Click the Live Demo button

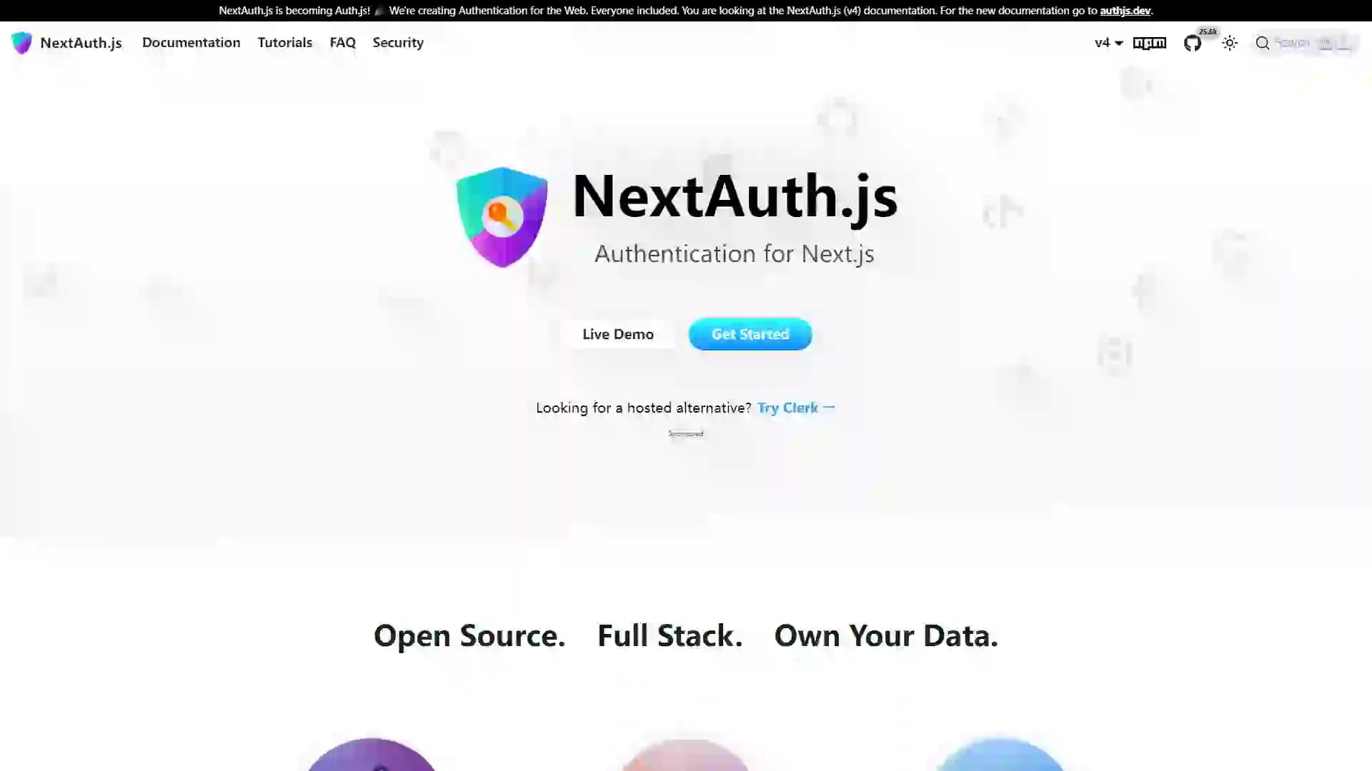coord(618,334)
